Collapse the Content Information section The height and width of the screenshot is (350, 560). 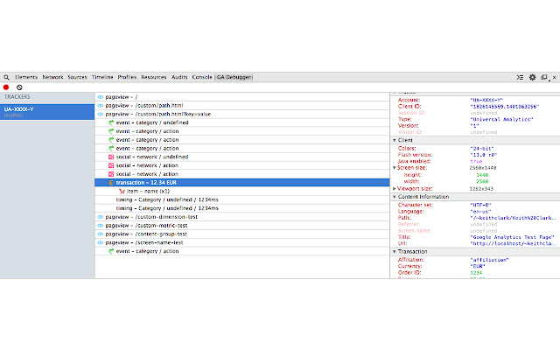point(395,196)
